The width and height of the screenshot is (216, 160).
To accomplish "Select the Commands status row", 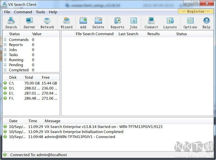I will click(x=31, y=40).
